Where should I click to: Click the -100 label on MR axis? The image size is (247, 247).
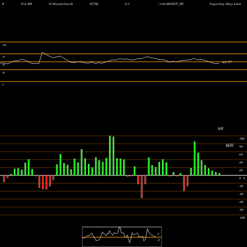pos(242,218)
